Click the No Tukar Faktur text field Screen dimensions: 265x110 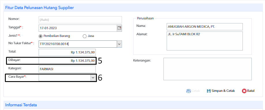pyautogui.click(x=78, y=44)
